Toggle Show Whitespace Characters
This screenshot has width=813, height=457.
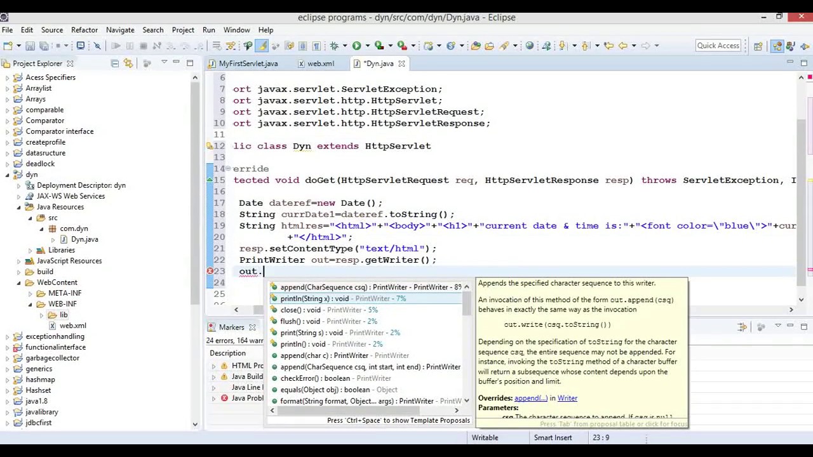click(x=316, y=46)
